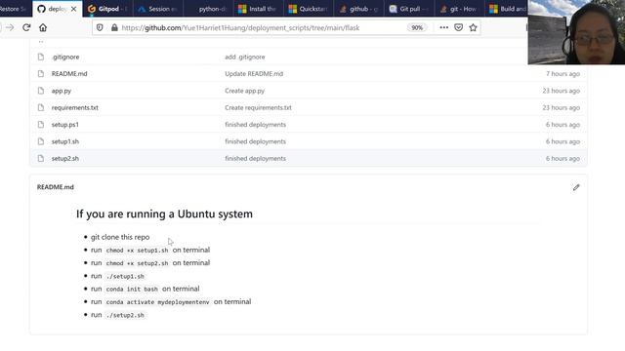Open the setup2.sh file
The image size is (625, 351).
pos(65,158)
